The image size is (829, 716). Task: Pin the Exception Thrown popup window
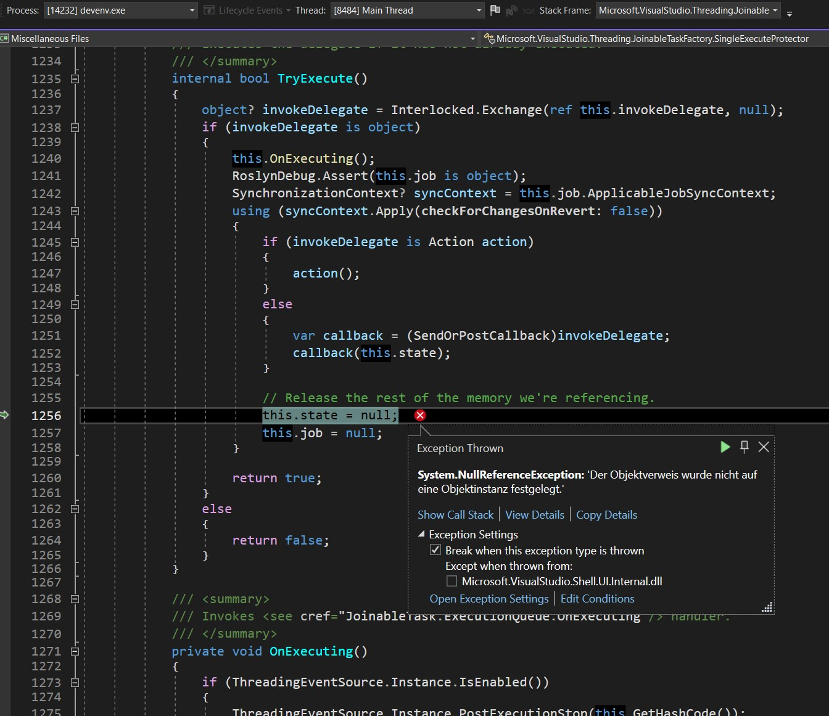pyautogui.click(x=744, y=446)
